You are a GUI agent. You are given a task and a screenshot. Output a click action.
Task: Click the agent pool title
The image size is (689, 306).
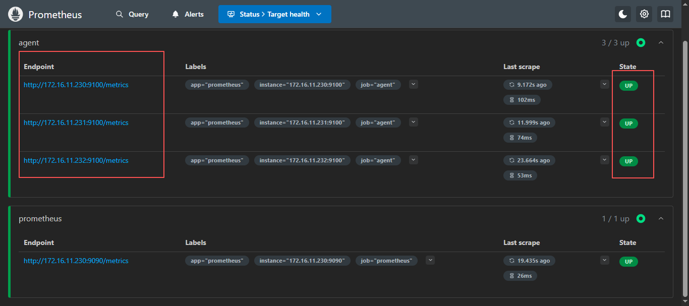29,43
